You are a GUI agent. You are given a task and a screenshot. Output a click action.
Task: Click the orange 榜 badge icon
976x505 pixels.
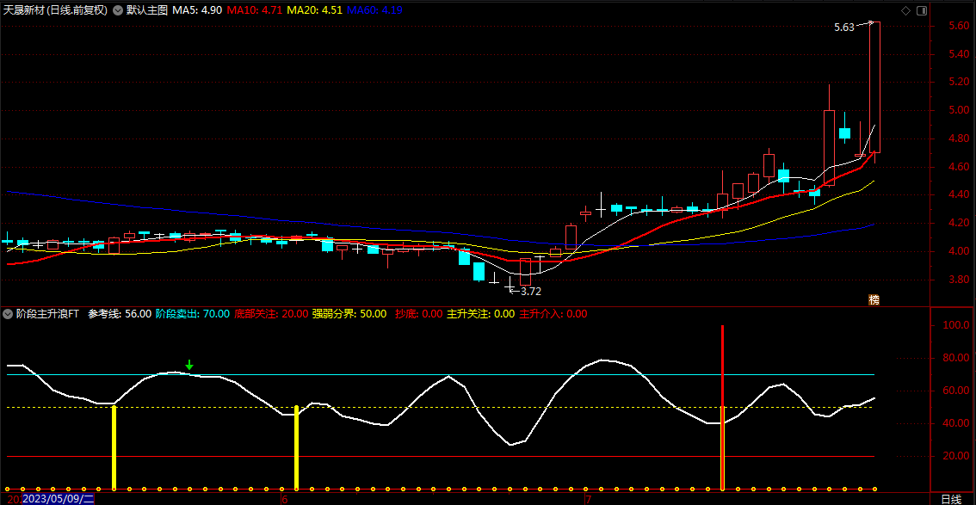tap(874, 299)
